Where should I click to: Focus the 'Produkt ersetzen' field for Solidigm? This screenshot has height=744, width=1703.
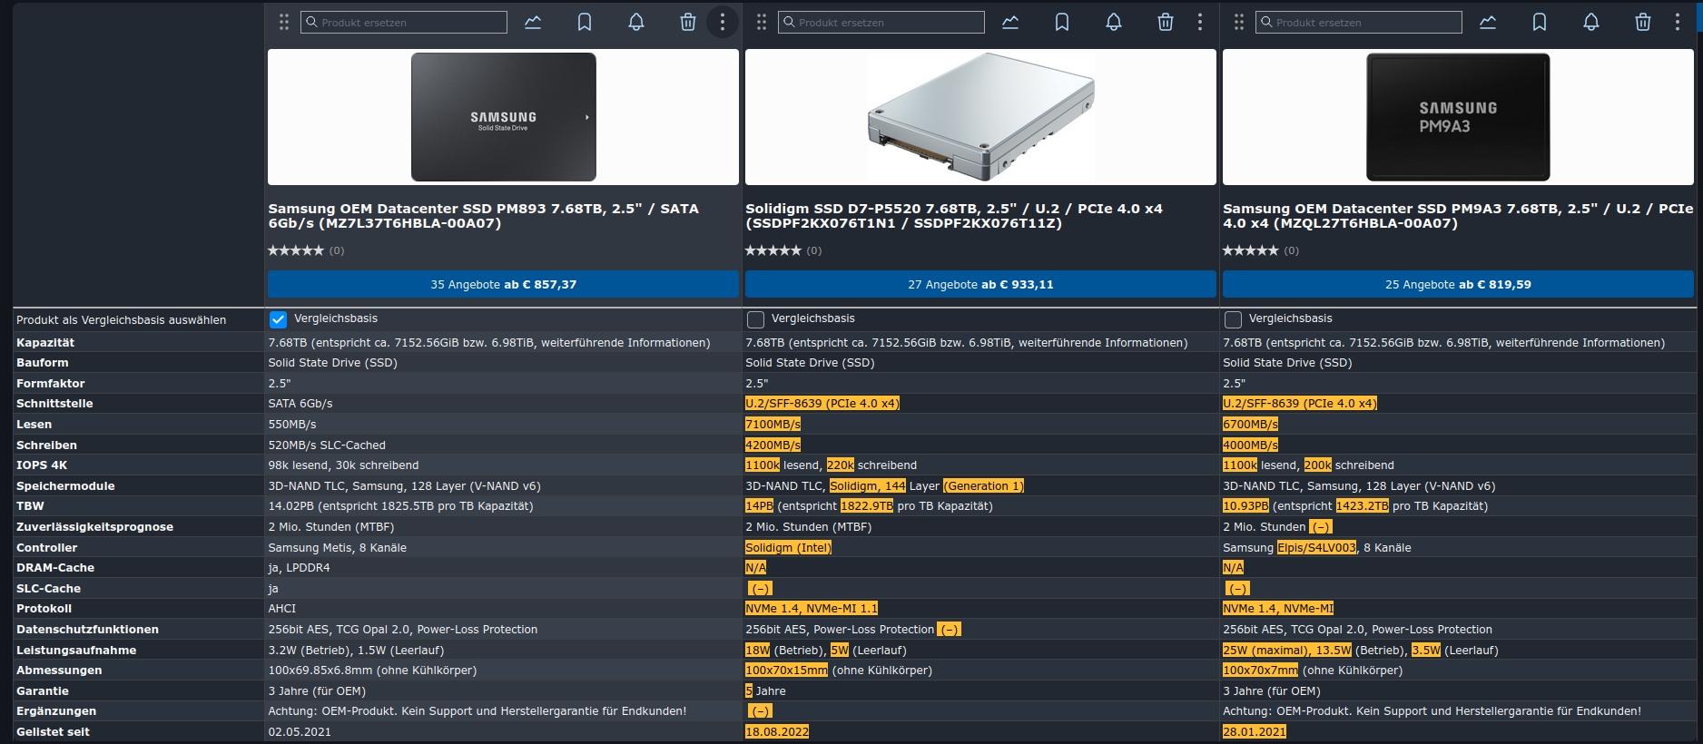(881, 22)
